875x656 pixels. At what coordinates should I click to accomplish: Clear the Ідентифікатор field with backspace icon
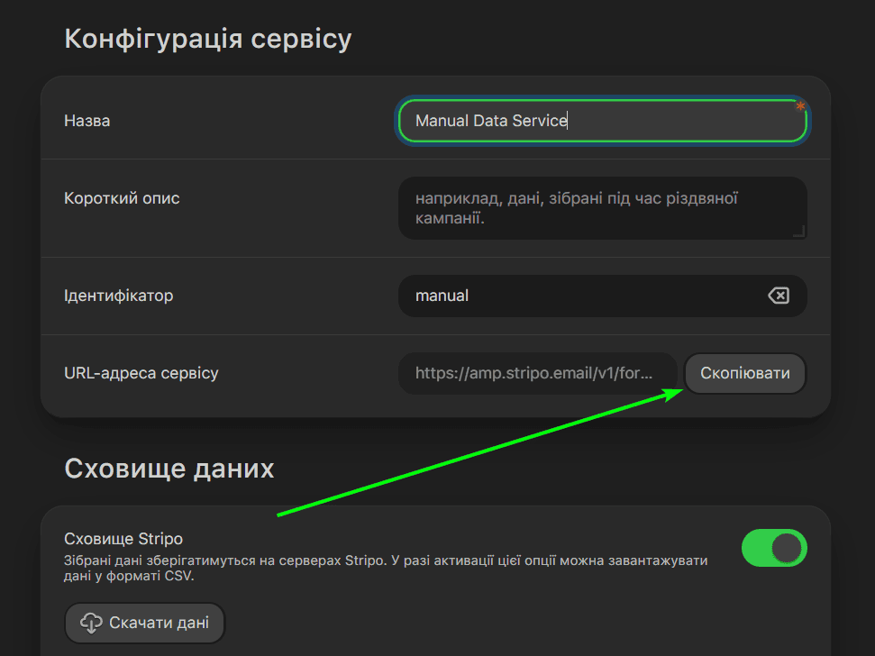click(778, 296)
